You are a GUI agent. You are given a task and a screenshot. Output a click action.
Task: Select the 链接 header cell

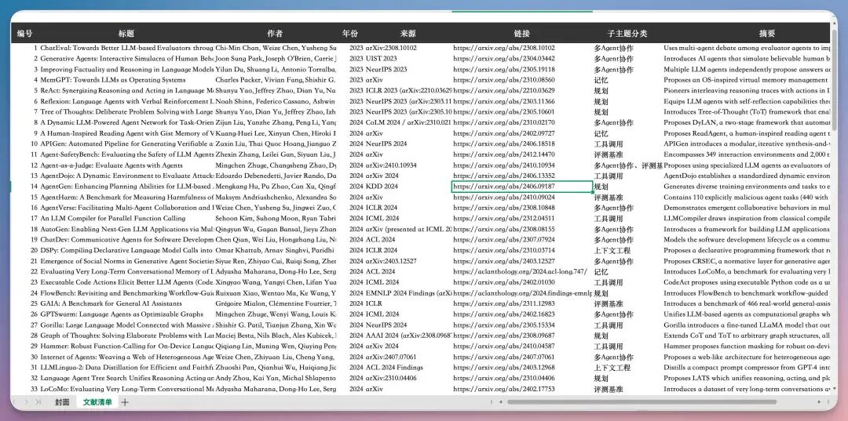coord(522,34)
